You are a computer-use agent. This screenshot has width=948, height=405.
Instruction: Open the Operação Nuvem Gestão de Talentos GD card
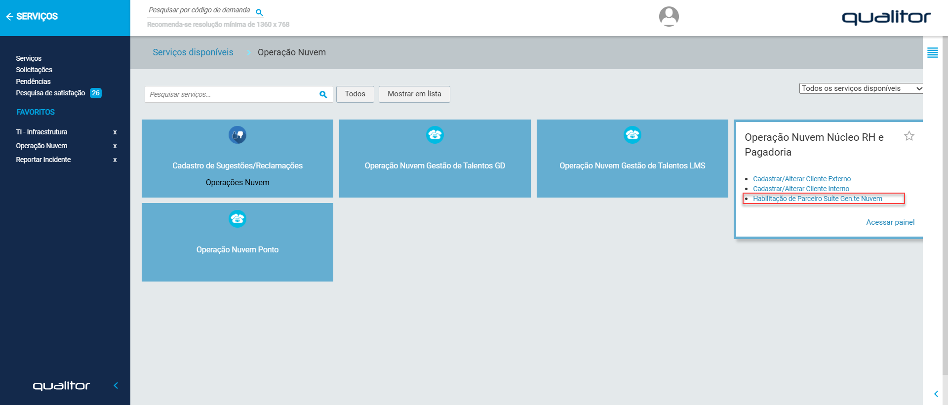(435, 159)
